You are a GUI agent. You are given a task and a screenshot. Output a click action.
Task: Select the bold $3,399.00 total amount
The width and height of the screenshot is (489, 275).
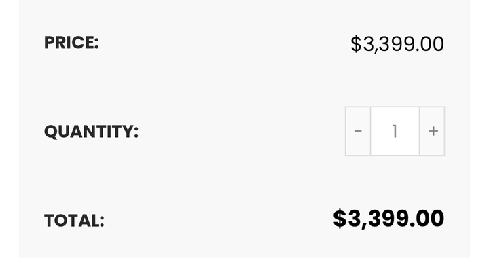pos(388,219)
